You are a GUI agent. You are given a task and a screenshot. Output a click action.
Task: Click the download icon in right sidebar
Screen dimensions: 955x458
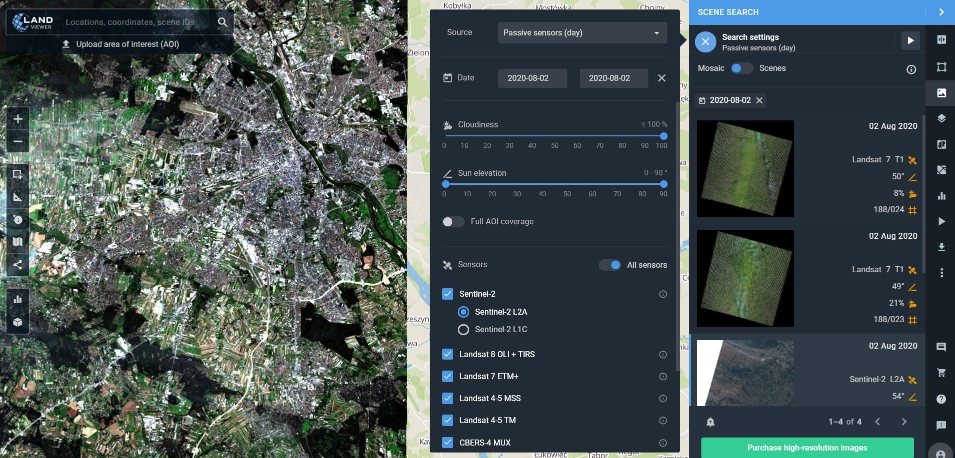[x=941, y=247]
